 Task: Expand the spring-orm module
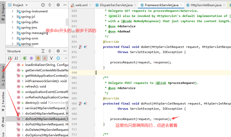tap(13, 38)
